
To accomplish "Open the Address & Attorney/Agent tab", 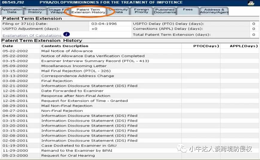I will point(214,11).
